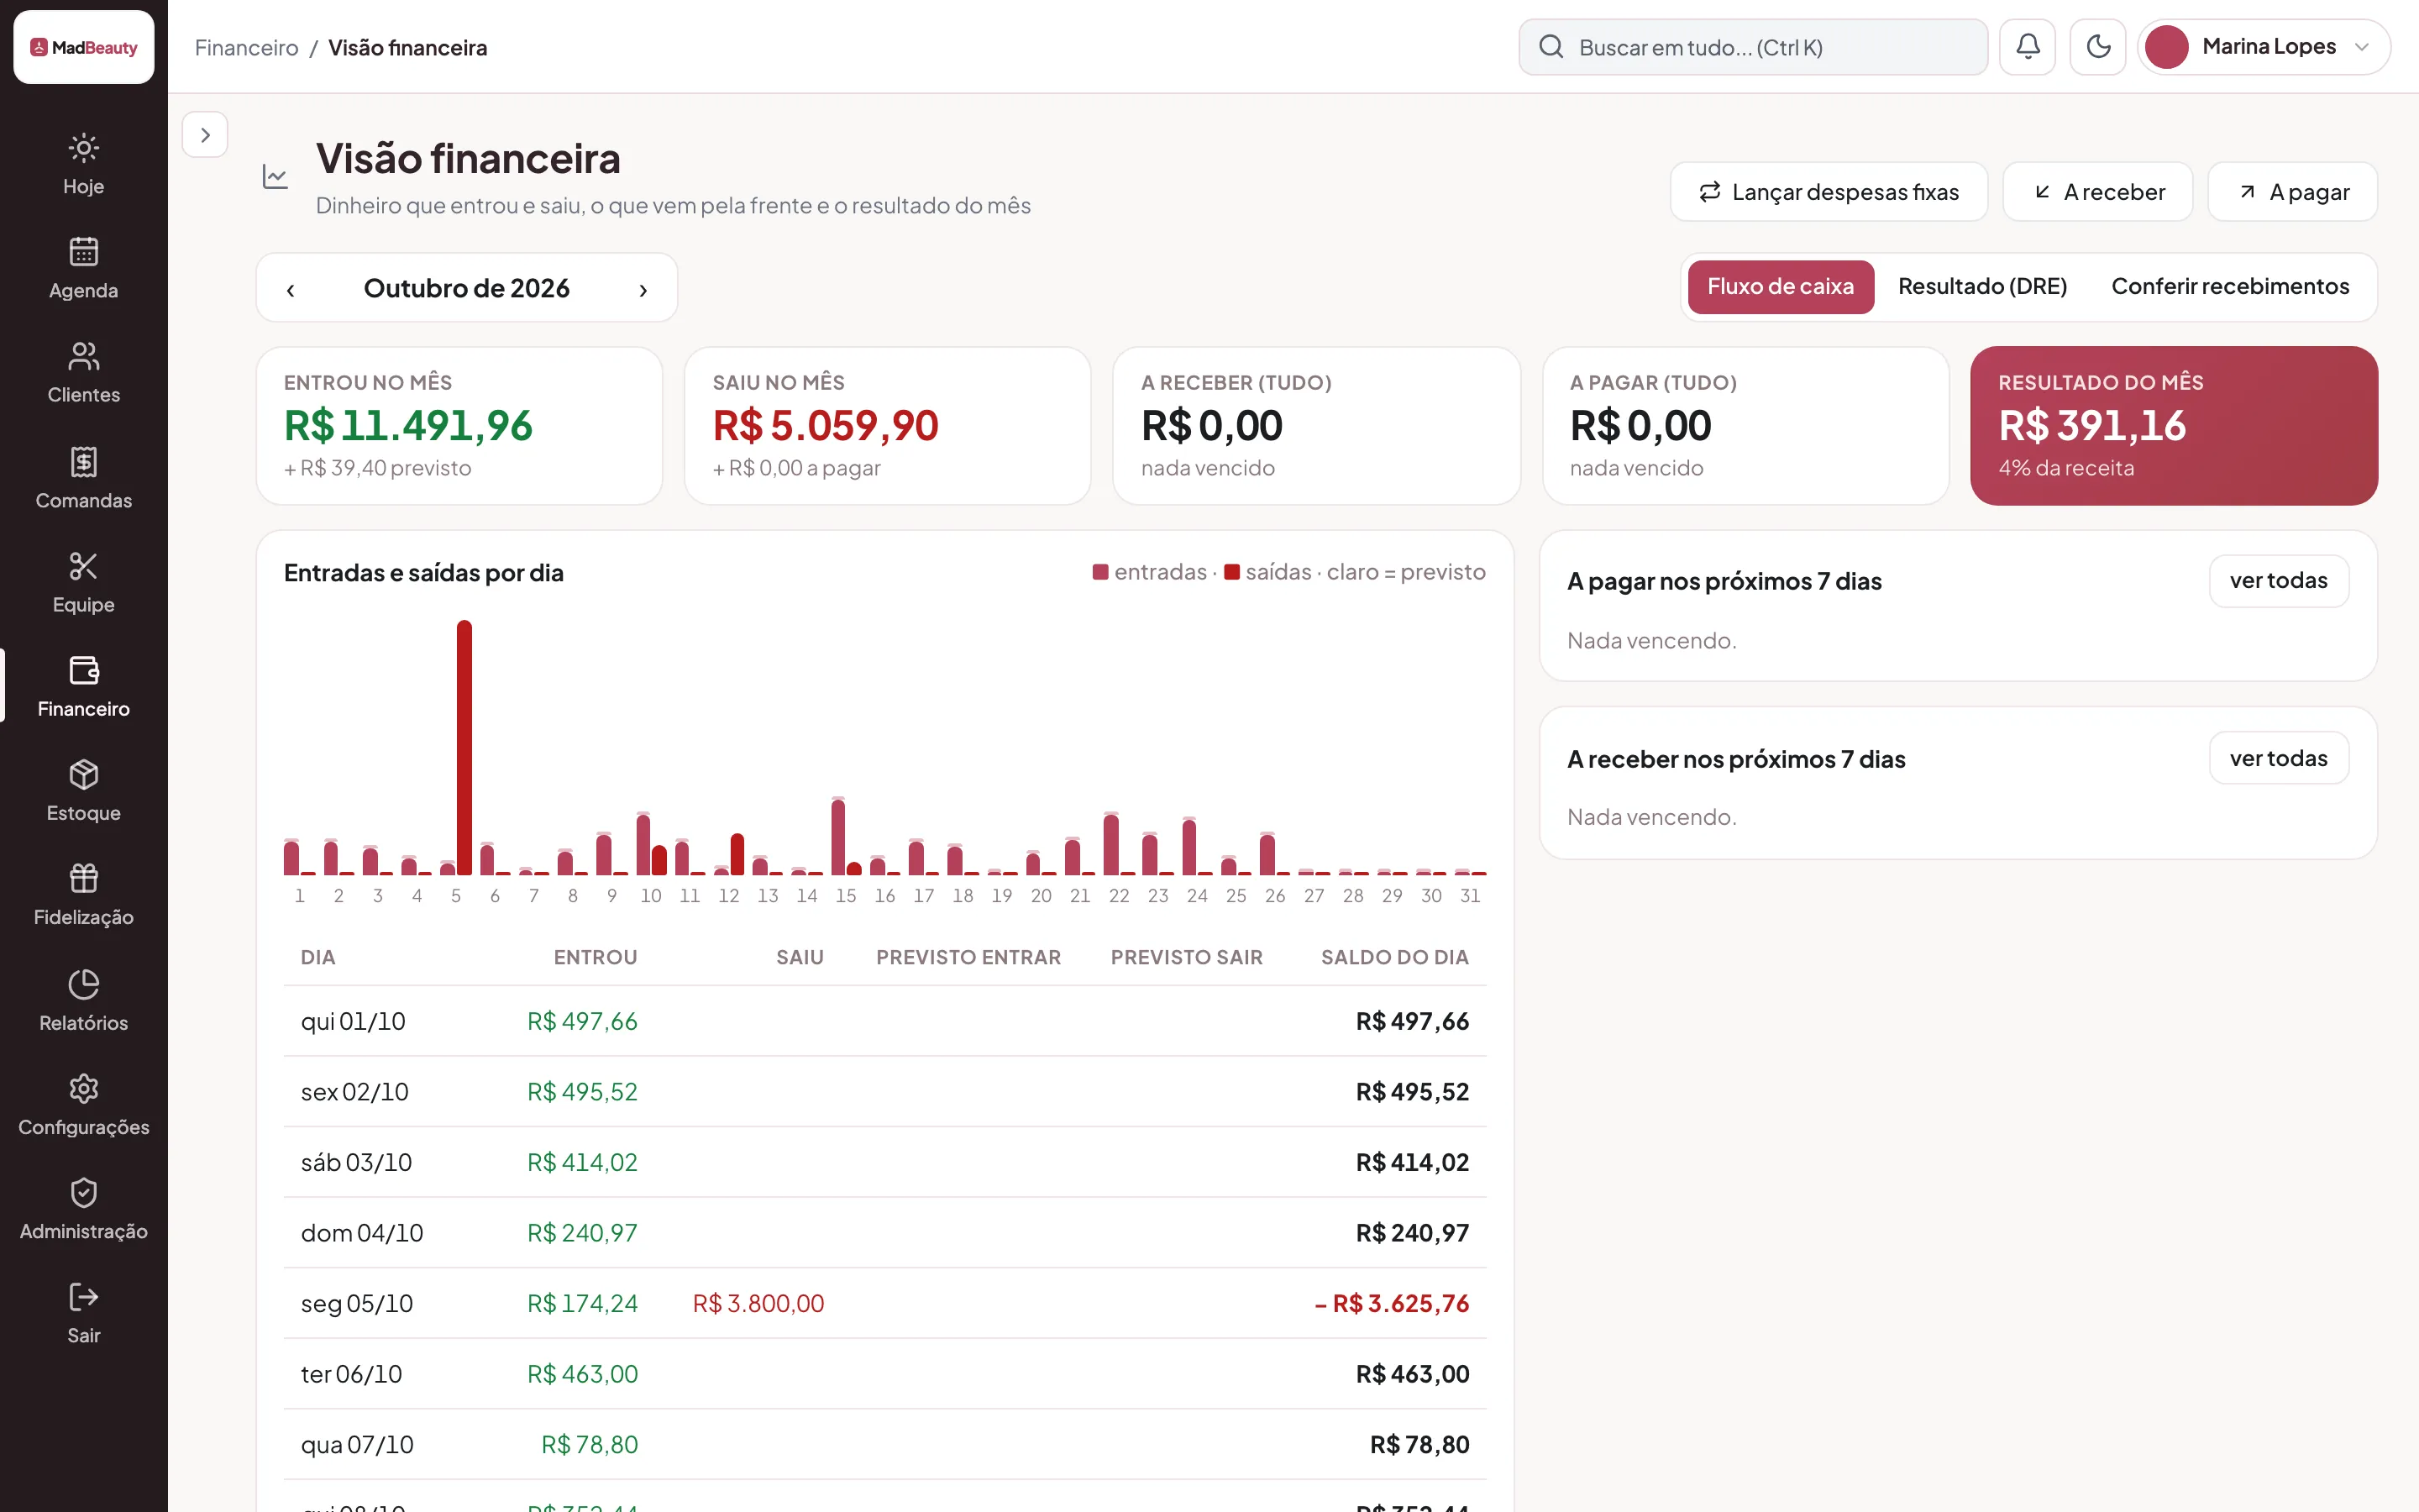Open Comandas receipt icon
The width and height of the screenshot is (2419, 1512).
click(83, 461)
